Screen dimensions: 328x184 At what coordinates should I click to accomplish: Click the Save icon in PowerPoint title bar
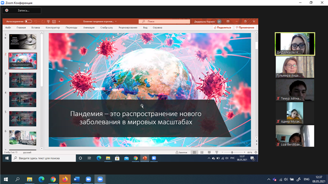[54, 22]
